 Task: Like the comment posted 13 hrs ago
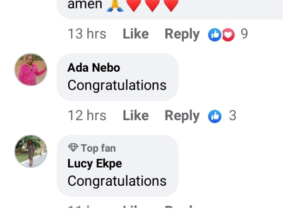click(136, 34)
